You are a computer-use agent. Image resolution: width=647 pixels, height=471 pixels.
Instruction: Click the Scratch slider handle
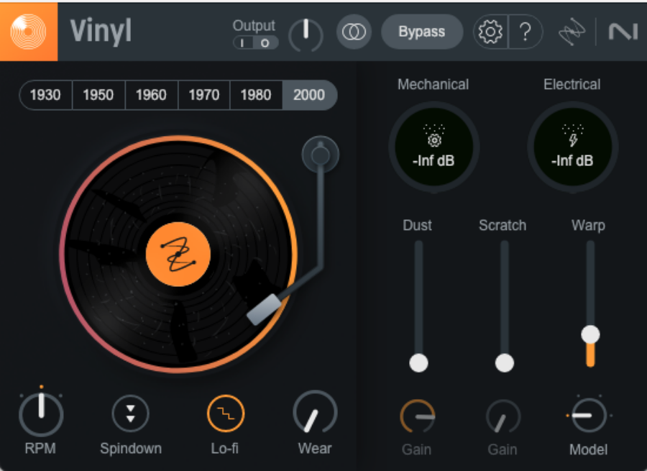505,363
